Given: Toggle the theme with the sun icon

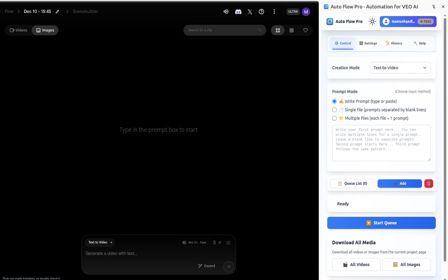Looking at the screenshot, I should point(372,21).
